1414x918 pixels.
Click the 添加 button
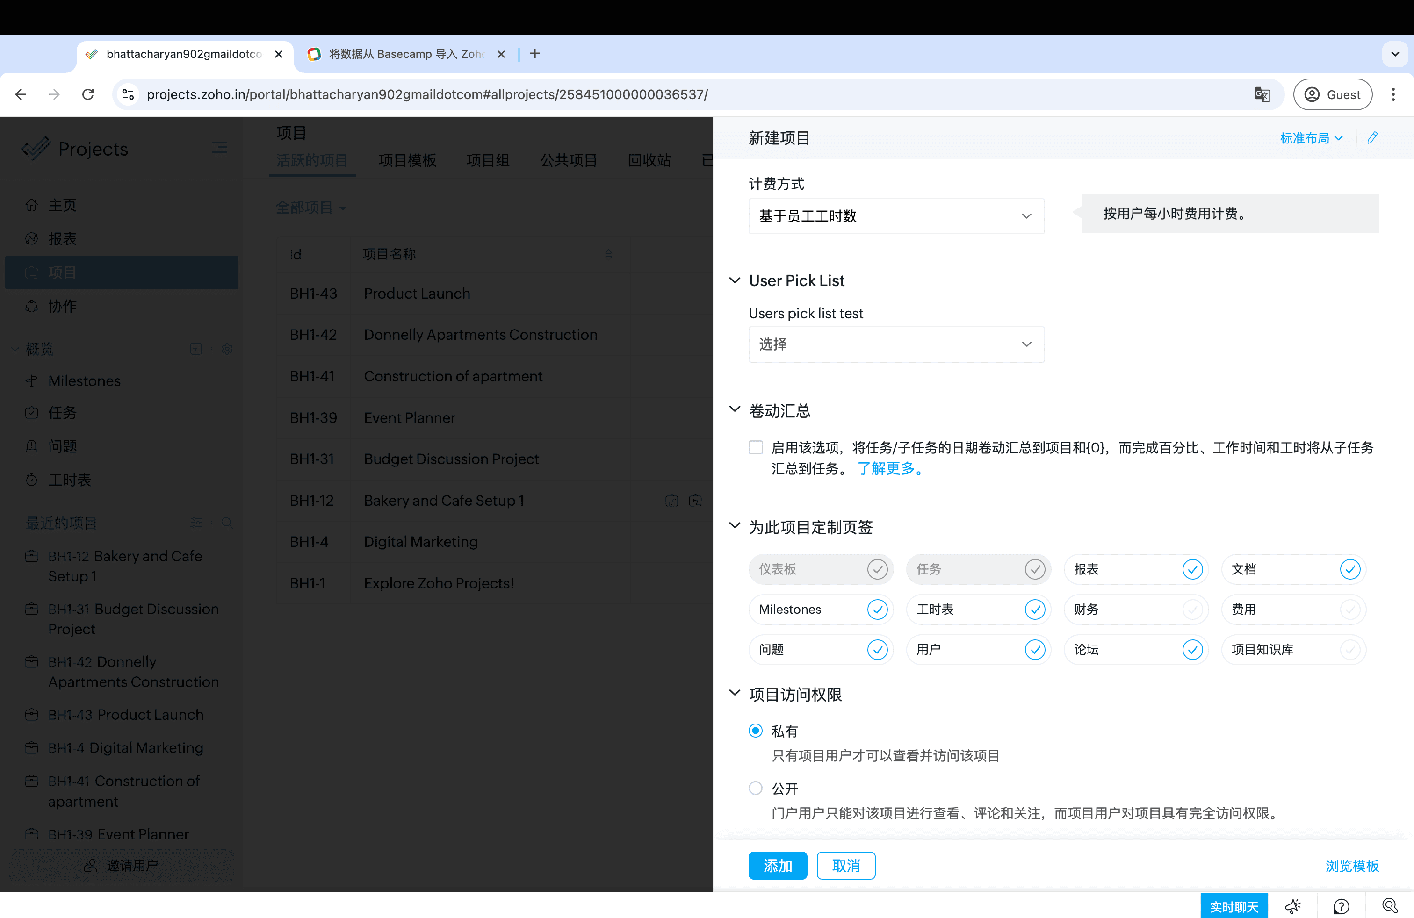777,865
